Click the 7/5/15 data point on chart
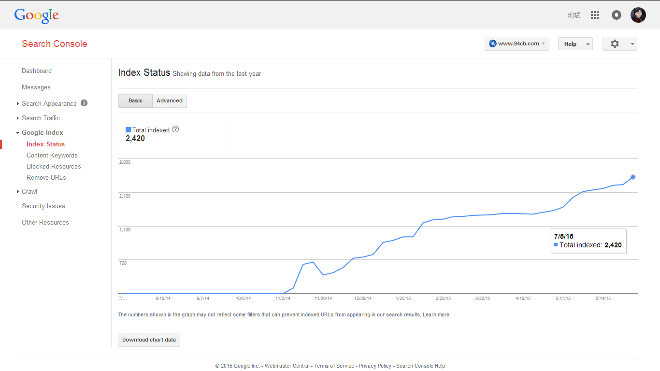The height and width of the screenshot is (371, 660). (633, 177)
